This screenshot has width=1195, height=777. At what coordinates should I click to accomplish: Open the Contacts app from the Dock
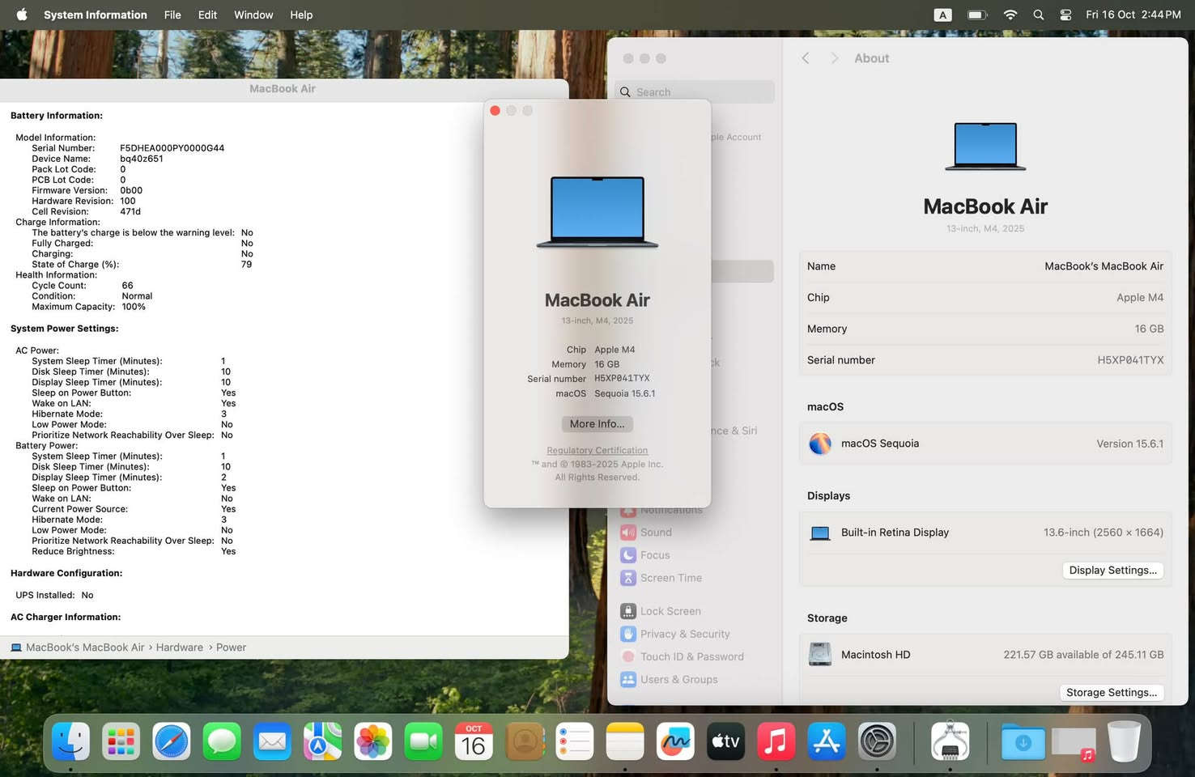coord(525,741)
